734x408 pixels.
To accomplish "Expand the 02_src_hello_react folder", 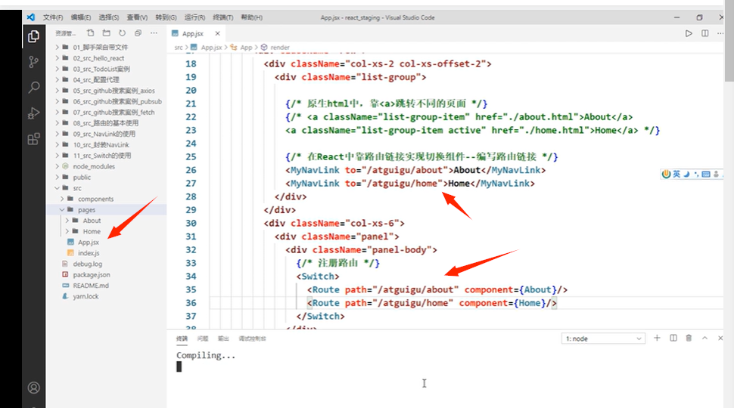I will [107, 58].
